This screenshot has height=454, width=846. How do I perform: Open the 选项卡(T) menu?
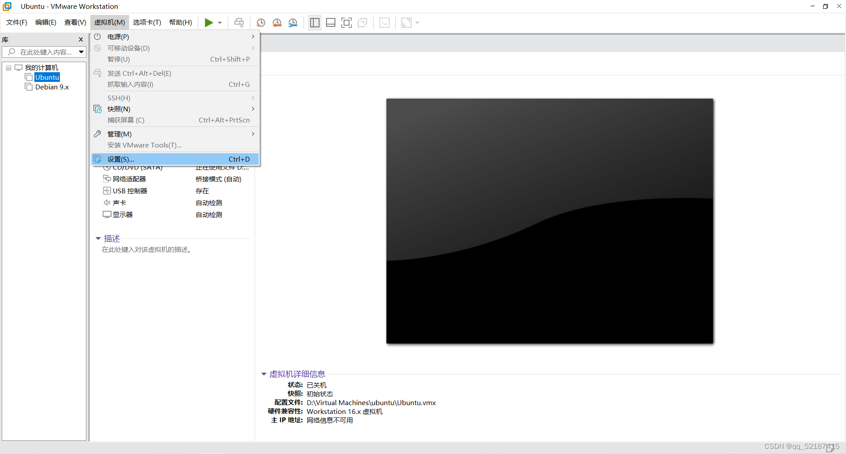click(147, 22)
